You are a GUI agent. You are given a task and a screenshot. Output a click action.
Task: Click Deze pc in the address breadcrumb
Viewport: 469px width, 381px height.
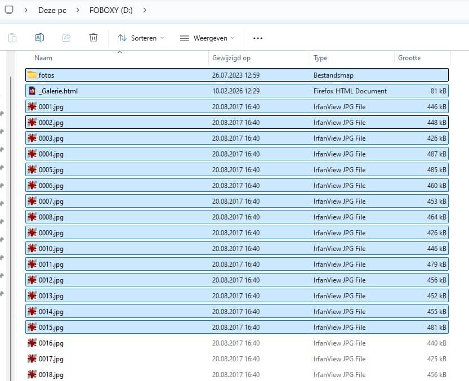(x=52, y=10)
